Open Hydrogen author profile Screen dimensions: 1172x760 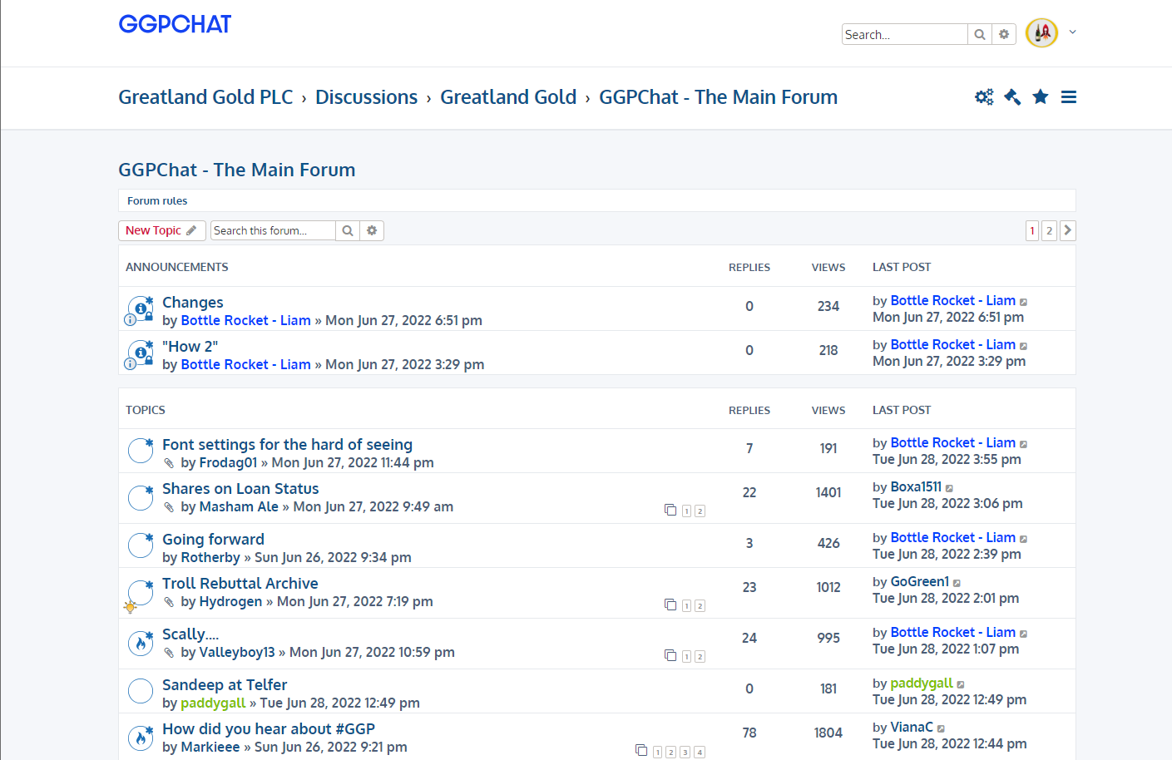[x=230, y=602]
